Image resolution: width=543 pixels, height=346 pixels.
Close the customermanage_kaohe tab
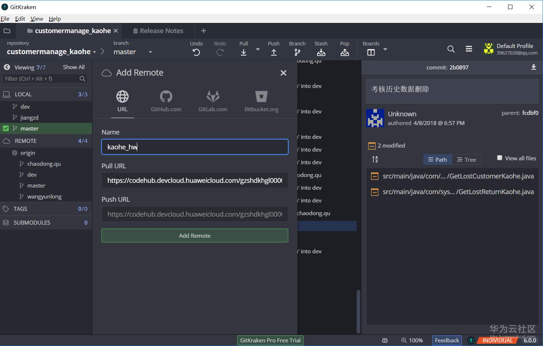tap(116, 31)
